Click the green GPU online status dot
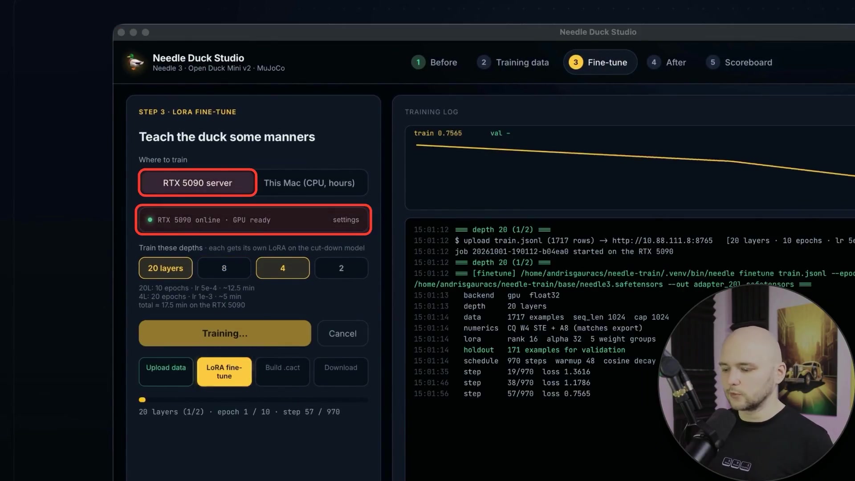Image resolution: width=855 pixels, height=481 pixels. [x=150, y=220]
